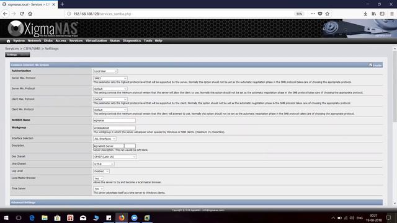Open the Disks menu
The height and width of the screenshot is (223, 397).
48,41
